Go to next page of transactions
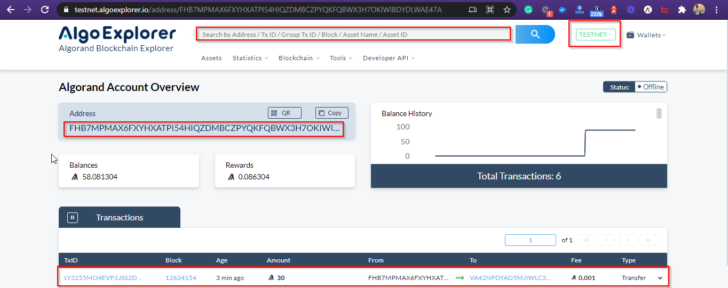 click(628, 240)
